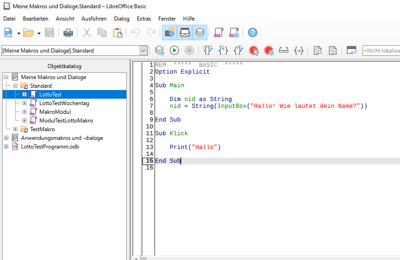
Task: Select the LottoTest module
Action: click(50, 95)
